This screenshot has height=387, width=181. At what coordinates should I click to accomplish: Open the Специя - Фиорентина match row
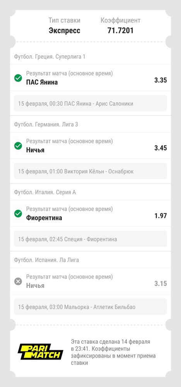[90, 239]
